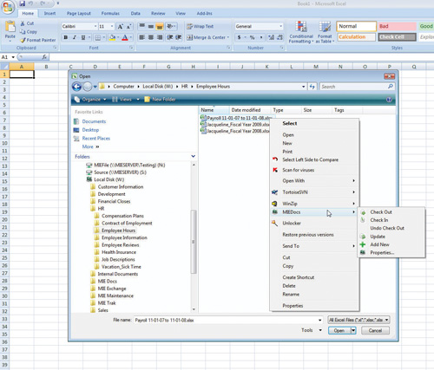Screen dimensions: 434x370
Task: Toggle Center text alignment
Action: click(151, 37)
